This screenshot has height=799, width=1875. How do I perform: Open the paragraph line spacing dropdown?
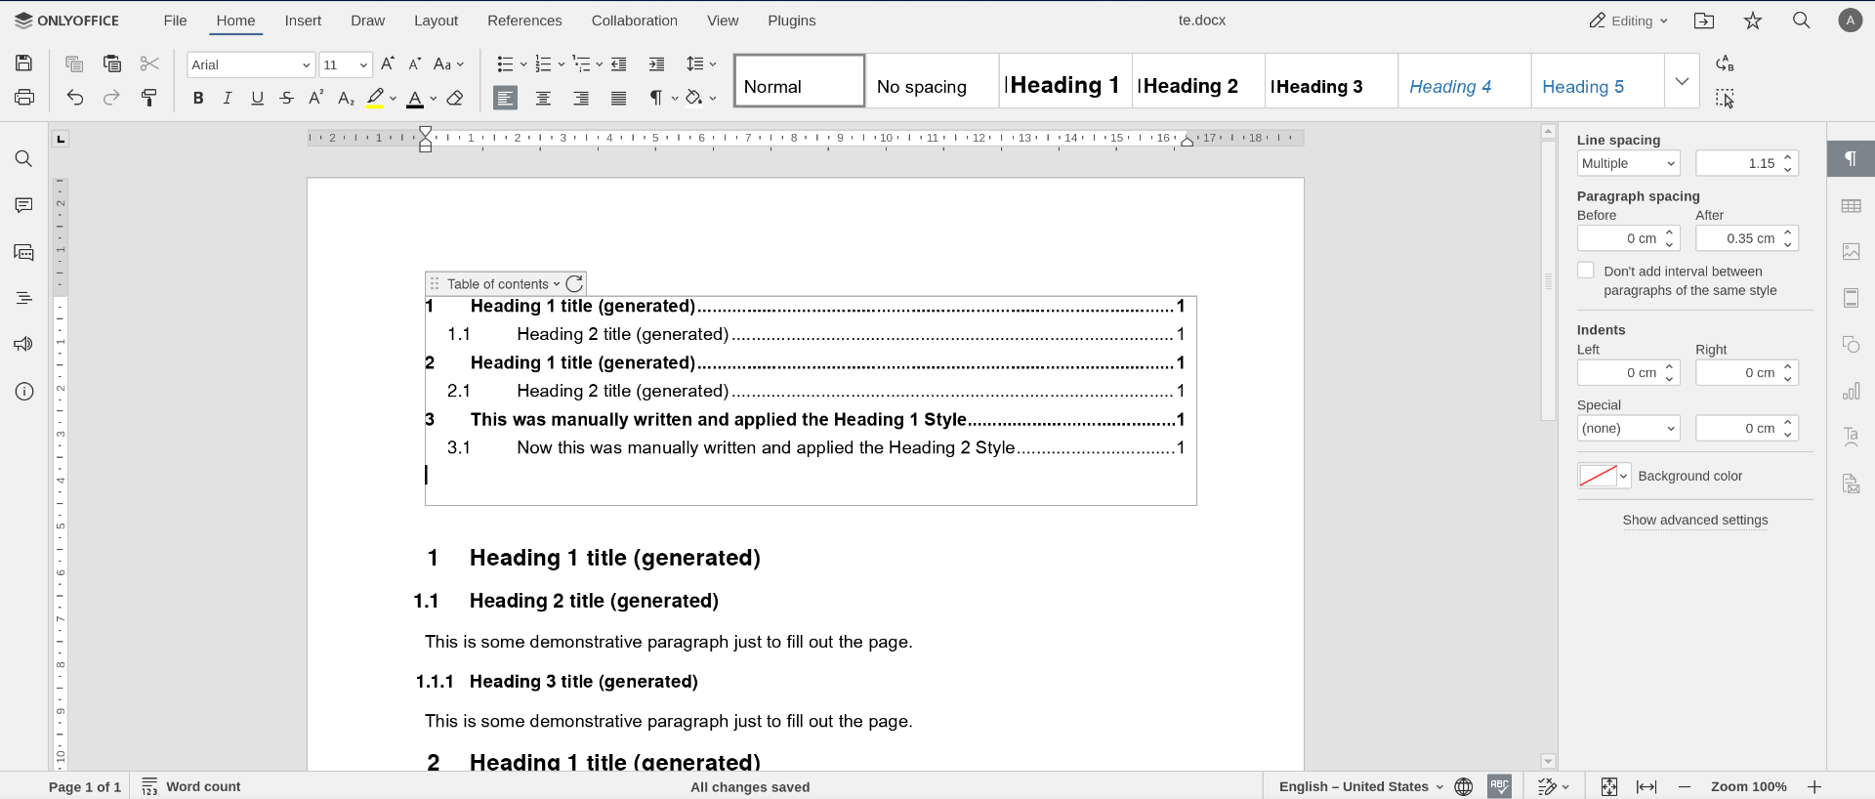701,63
